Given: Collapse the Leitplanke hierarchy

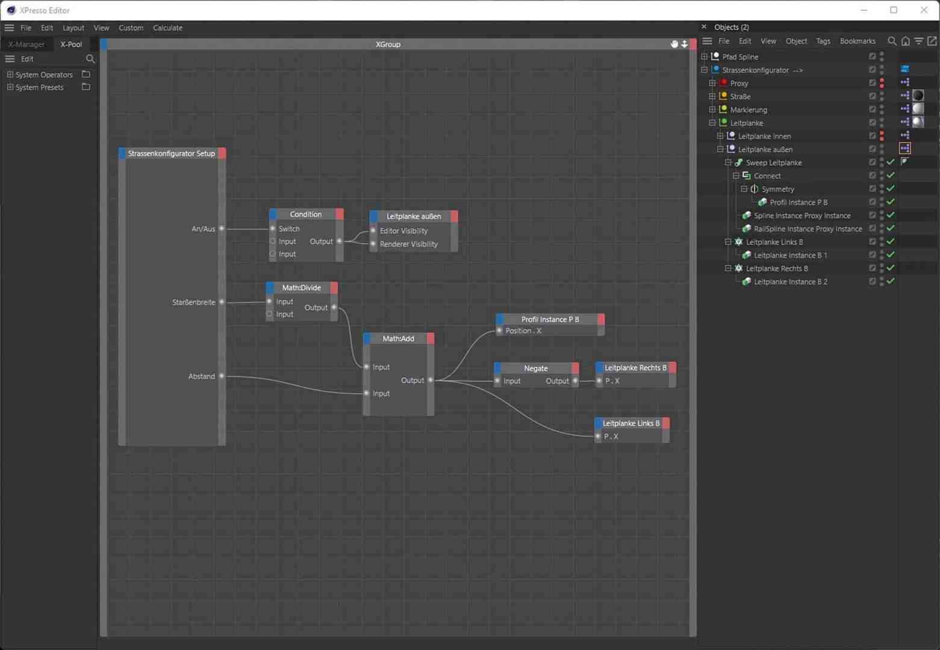Looking at the screenshot, I should coord(712,122).
